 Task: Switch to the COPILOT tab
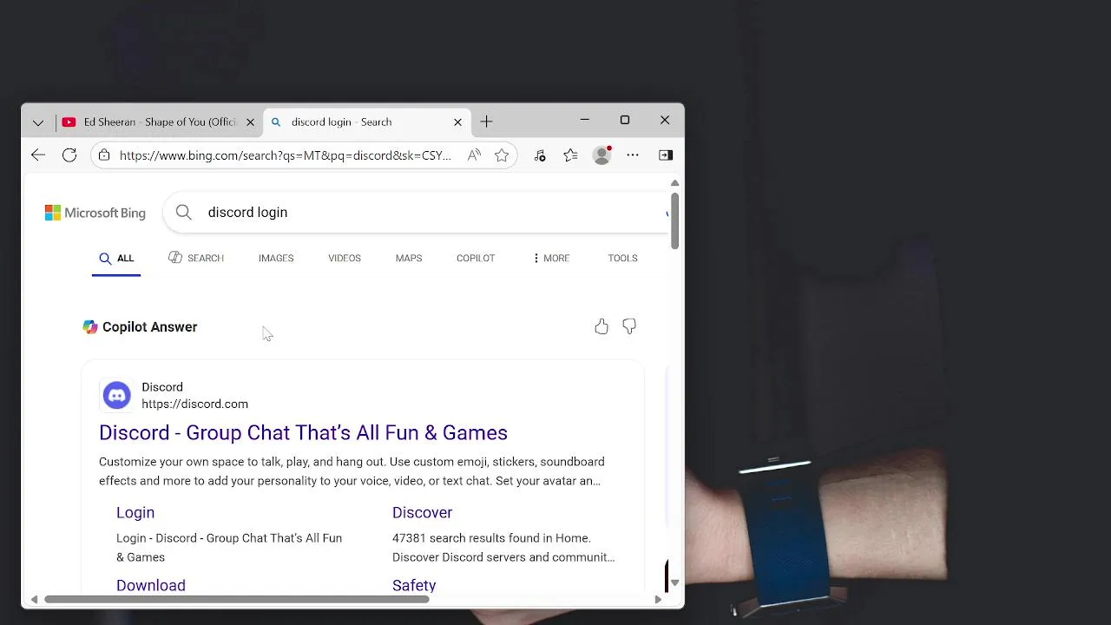click(x=476, y=258)
